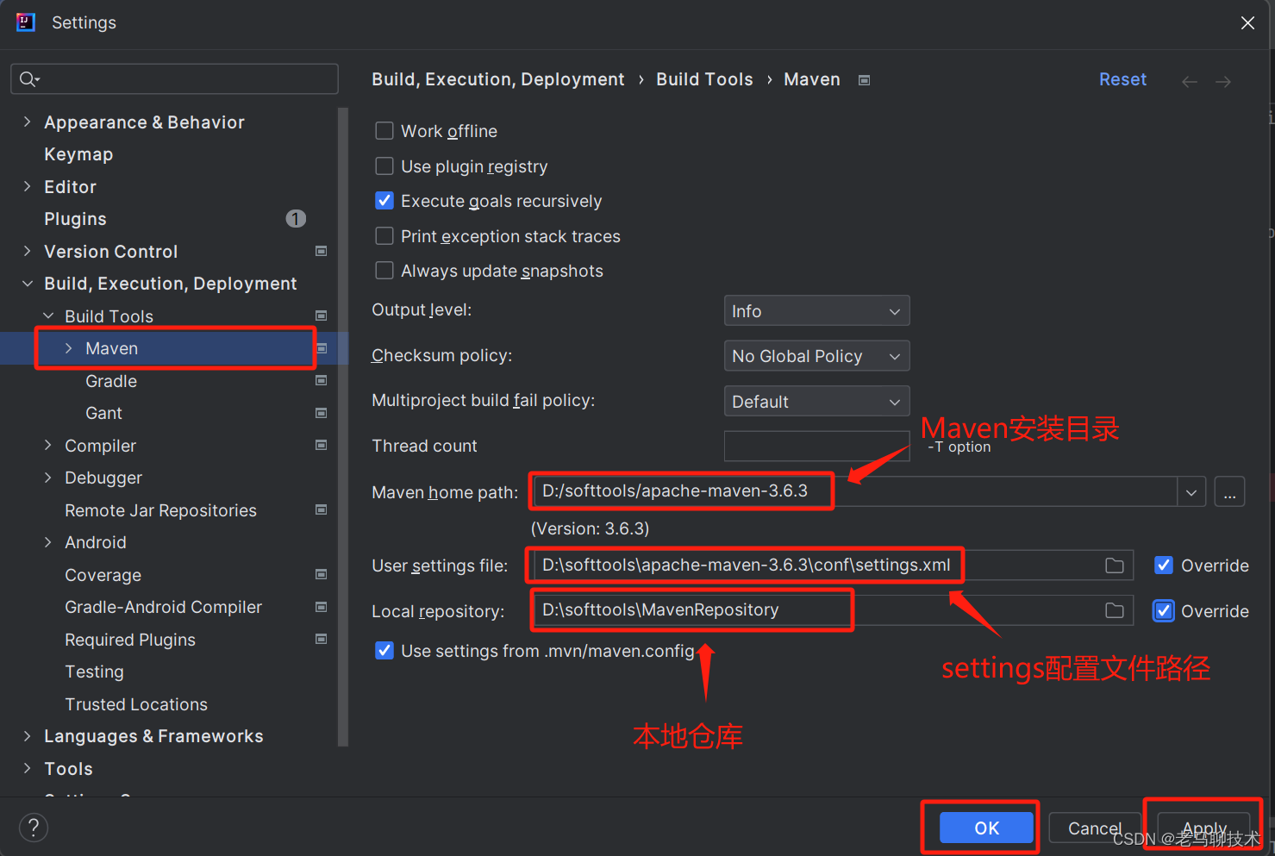Click the Reset link

(x=1122, y=79)
